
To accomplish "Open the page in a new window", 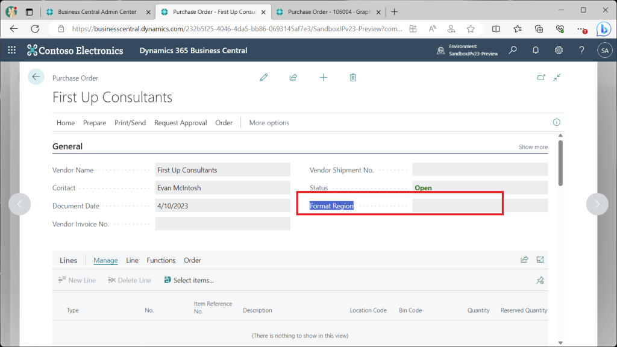I will pyautogui.click(x=541, y=78).
